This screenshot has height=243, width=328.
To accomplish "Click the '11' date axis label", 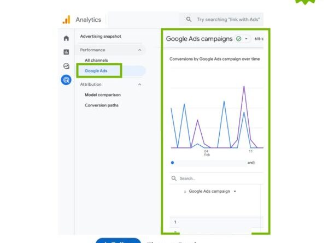I will coord(250,151).
